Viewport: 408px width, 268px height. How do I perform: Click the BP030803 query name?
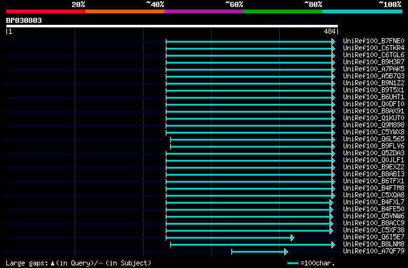(x=24, y=20)
